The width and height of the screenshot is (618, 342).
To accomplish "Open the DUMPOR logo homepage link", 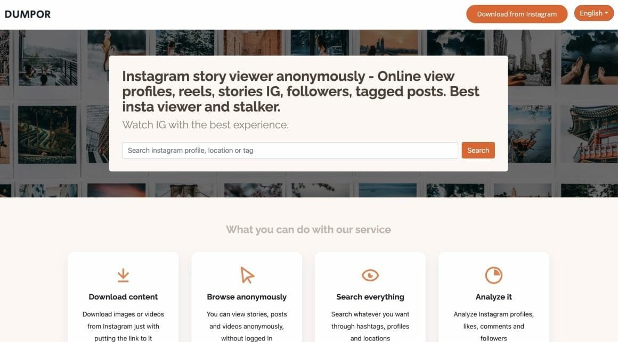I will [28, 14].
